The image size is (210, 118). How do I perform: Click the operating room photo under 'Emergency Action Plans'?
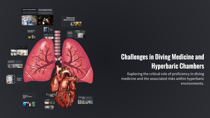click(x=30, y=20)
